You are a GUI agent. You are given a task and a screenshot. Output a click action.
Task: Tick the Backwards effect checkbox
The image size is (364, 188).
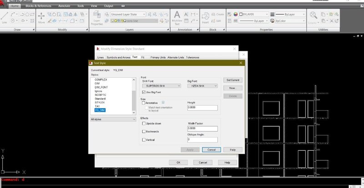tap(144, 131)
